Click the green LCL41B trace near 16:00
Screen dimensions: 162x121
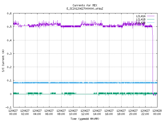pos(109,93)
